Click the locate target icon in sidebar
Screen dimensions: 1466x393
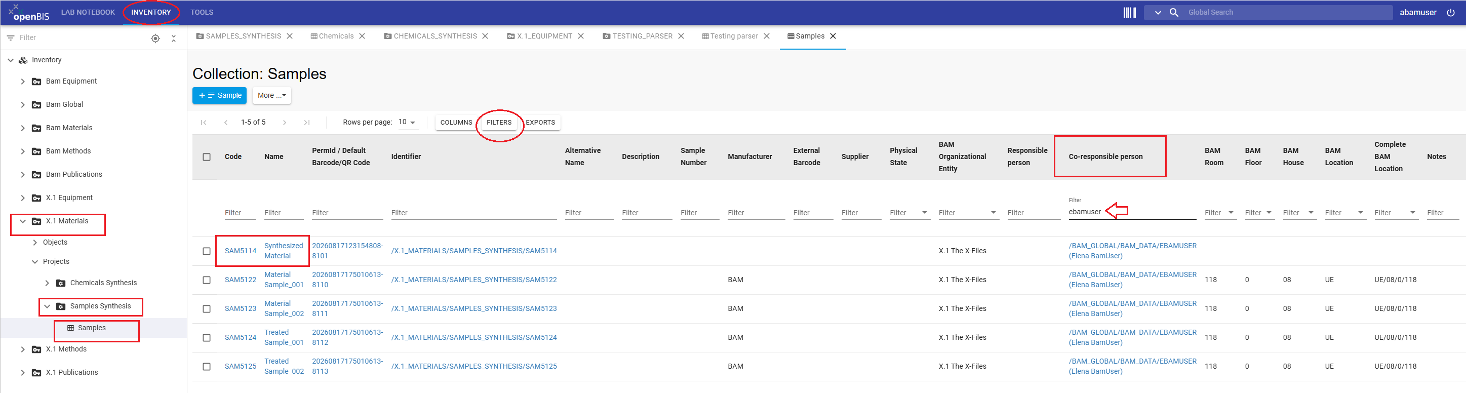[155, 38]
